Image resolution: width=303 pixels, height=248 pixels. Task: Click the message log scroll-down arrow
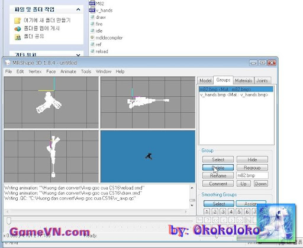[192, 205]
